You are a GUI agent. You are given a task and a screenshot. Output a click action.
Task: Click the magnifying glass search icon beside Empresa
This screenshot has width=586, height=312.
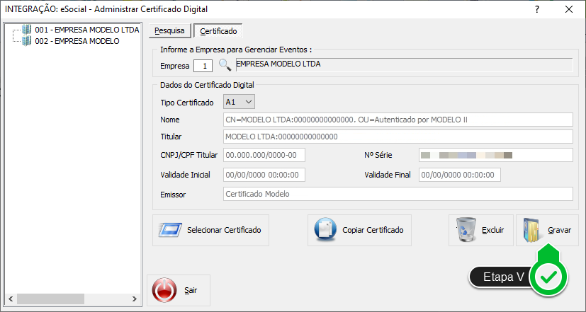coord(225,66)
